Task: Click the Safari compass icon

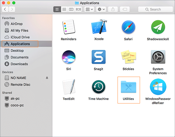Action: pyautogui.click(x=128, y=27)
